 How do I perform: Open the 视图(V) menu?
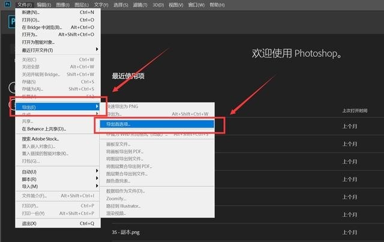[x=176, y=5]
